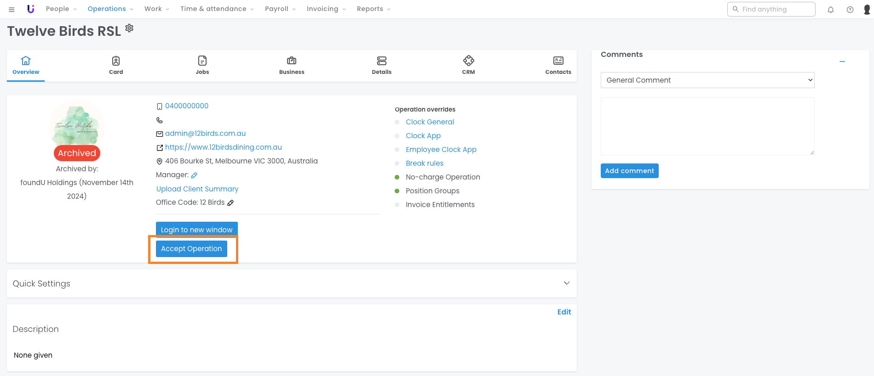Open the Payroll menu dropdown

point(280,9)
